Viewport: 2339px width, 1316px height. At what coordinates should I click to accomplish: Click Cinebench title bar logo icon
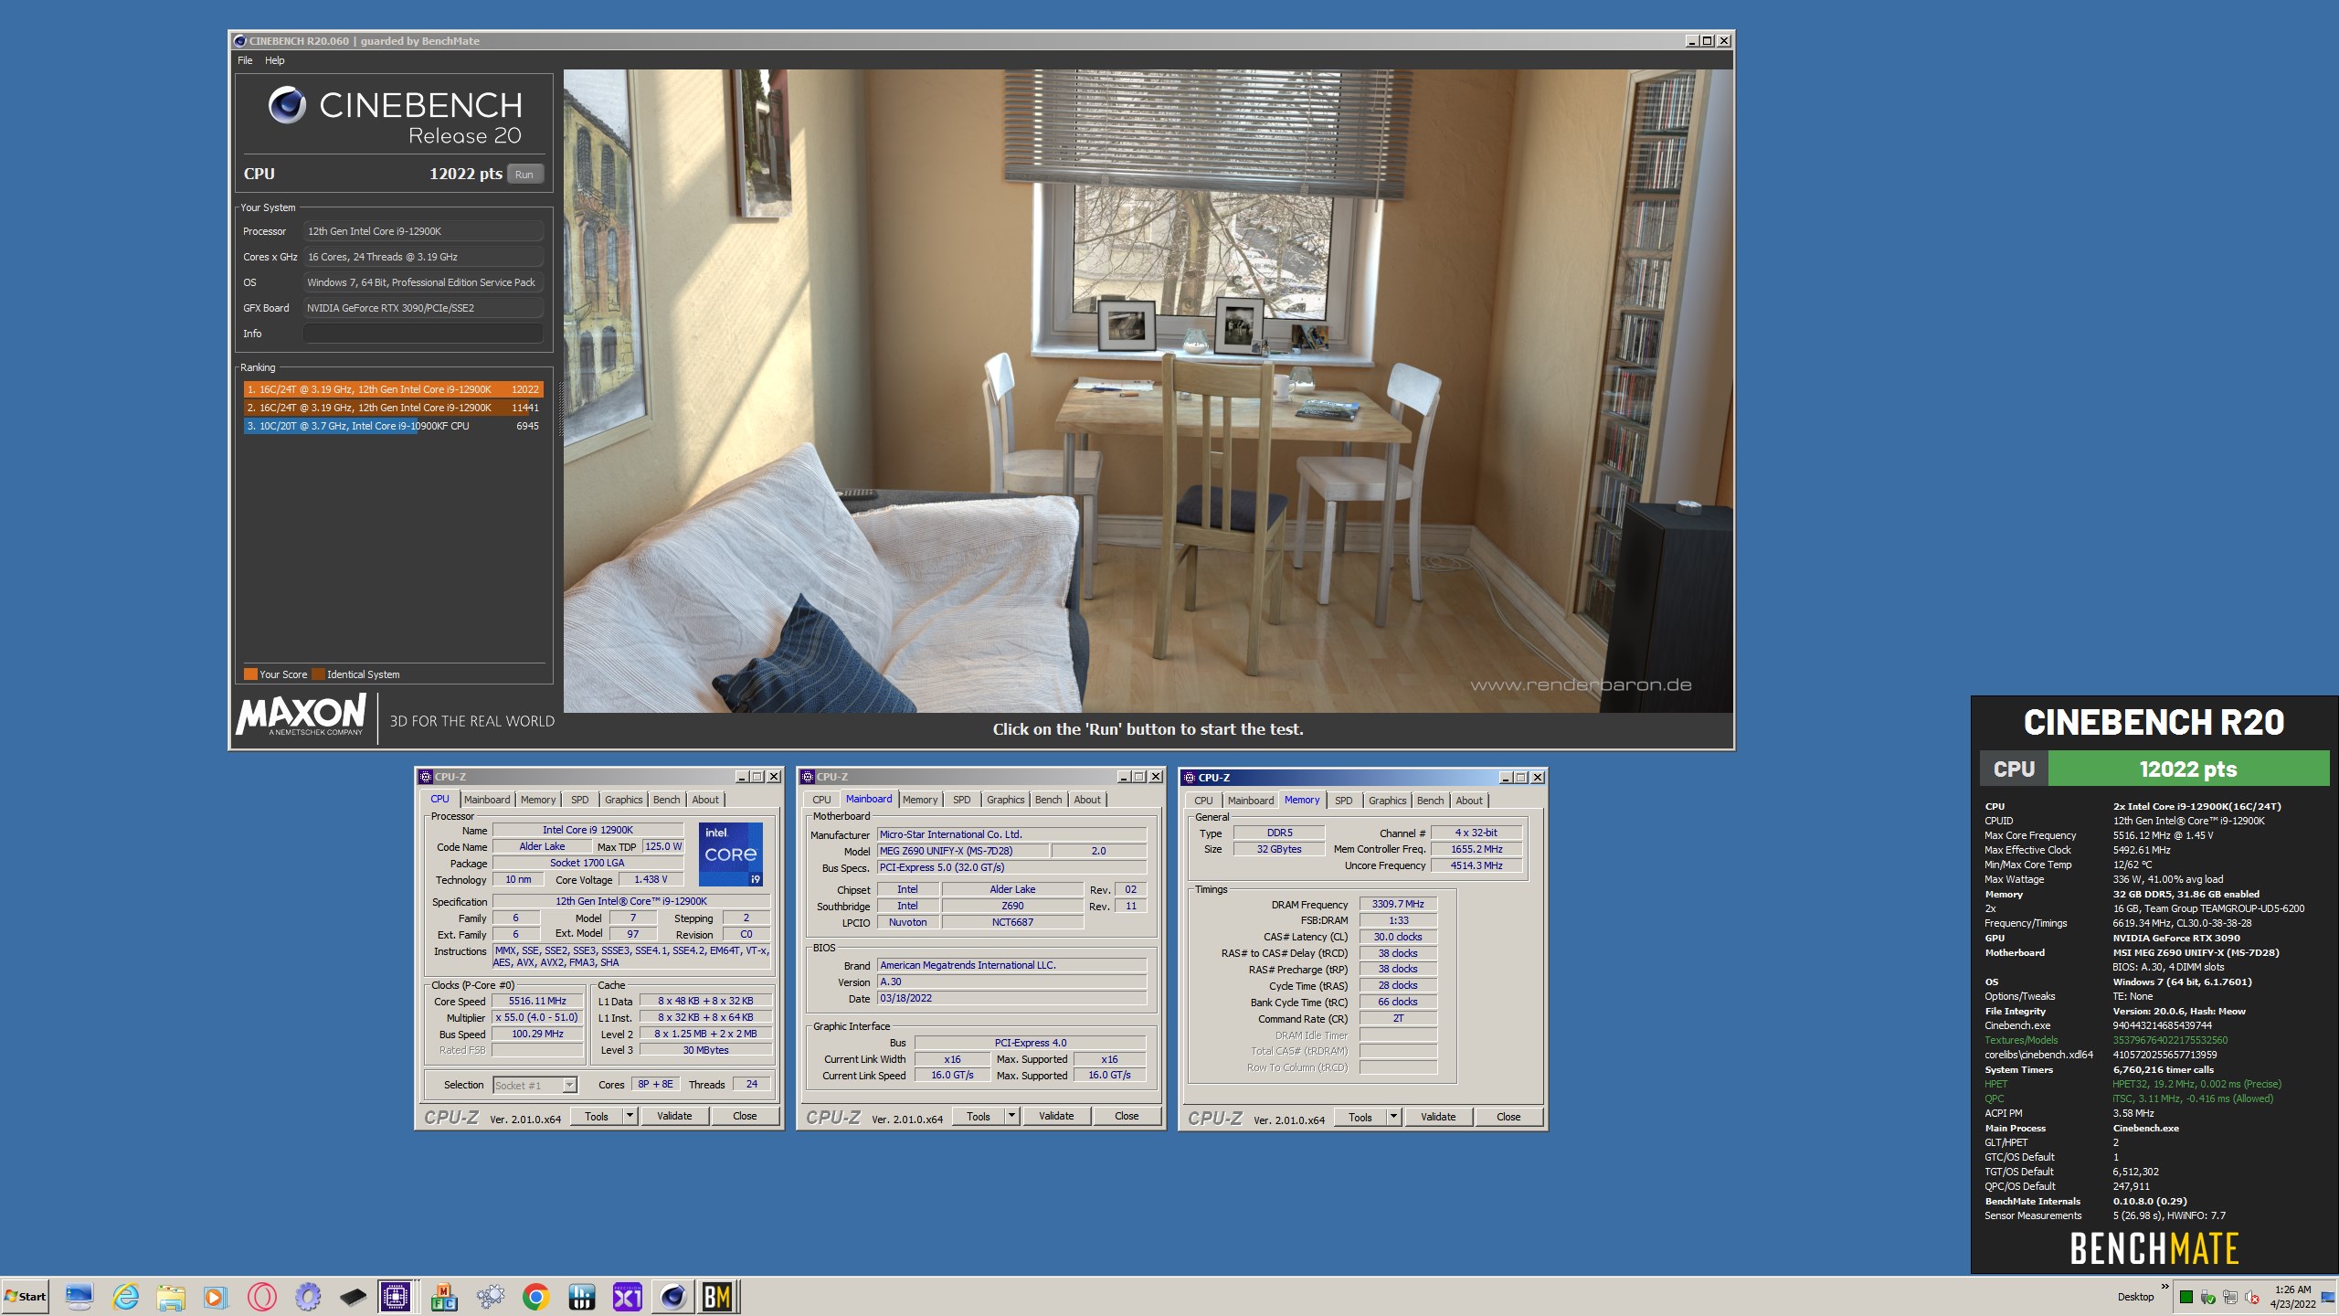pos(240,41)
